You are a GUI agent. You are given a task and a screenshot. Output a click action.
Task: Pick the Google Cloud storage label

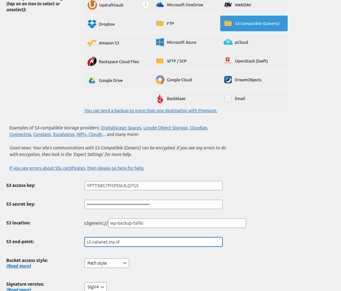click(x=179, y=80)
